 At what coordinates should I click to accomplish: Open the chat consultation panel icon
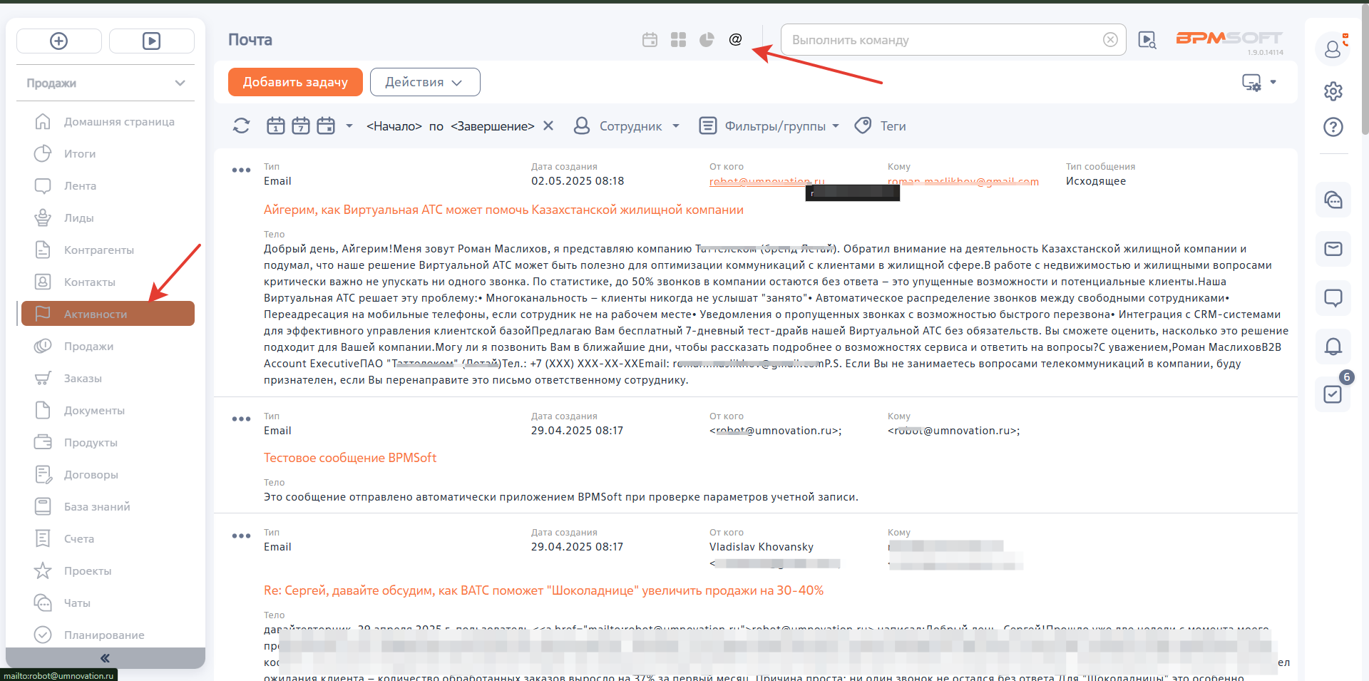[x=1333, y=200]
